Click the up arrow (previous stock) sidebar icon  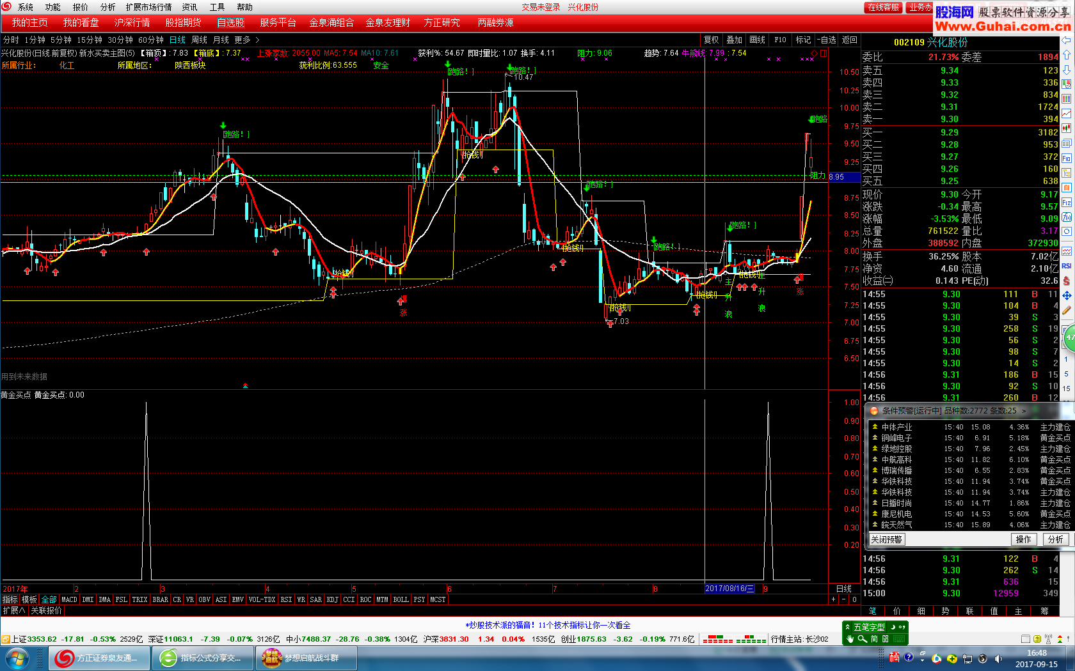pyautogui.click(x=1067, y=55)
